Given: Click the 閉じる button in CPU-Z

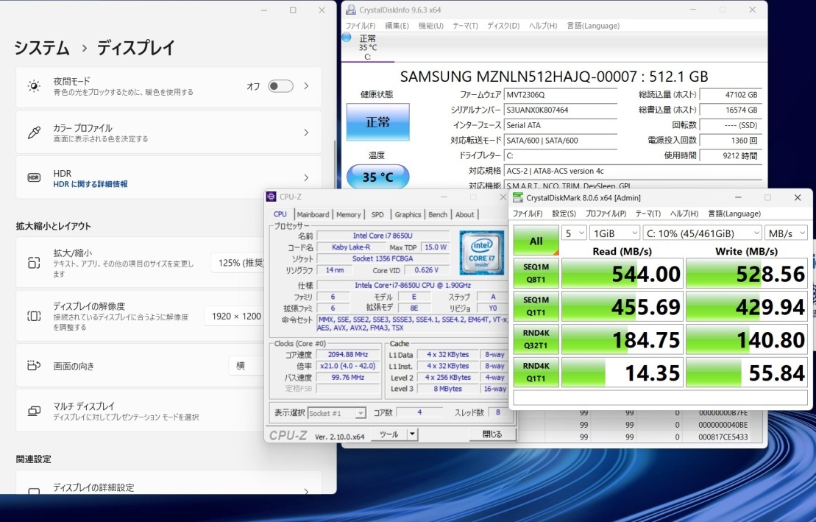Looking at the screenshot, I should coord(492,434).
